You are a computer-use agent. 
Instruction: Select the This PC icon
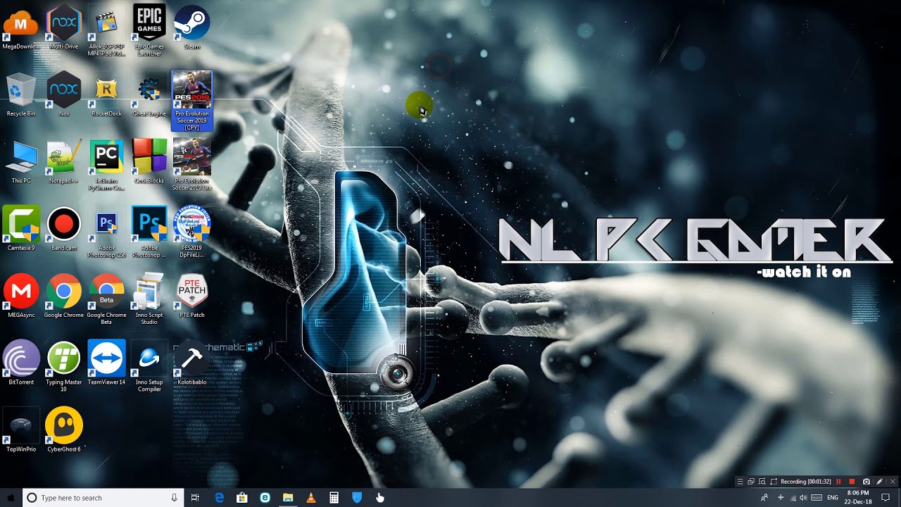21,162
